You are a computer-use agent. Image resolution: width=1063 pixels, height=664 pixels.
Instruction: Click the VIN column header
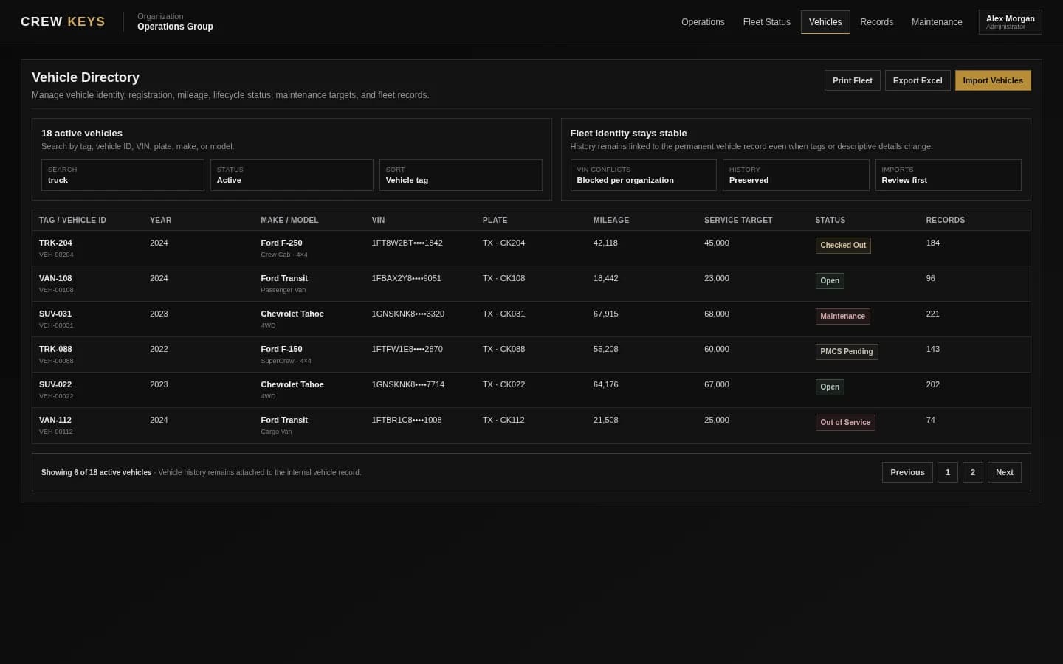[378, 220]
